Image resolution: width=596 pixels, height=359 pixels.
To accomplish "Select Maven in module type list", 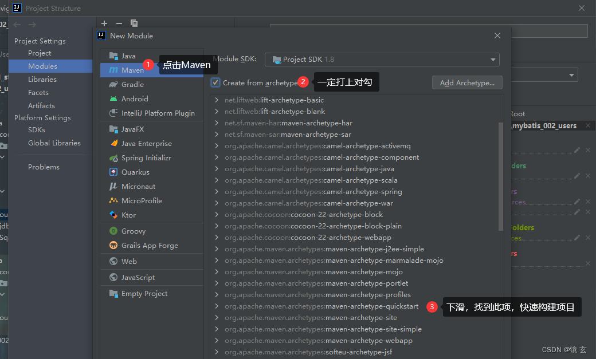I will point(152,70).
